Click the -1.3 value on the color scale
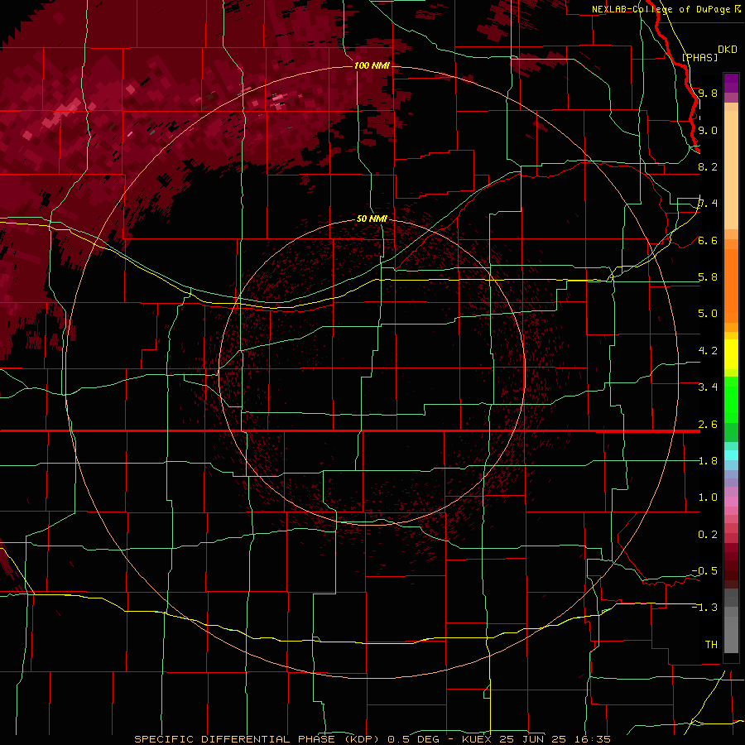 point(704,608)
